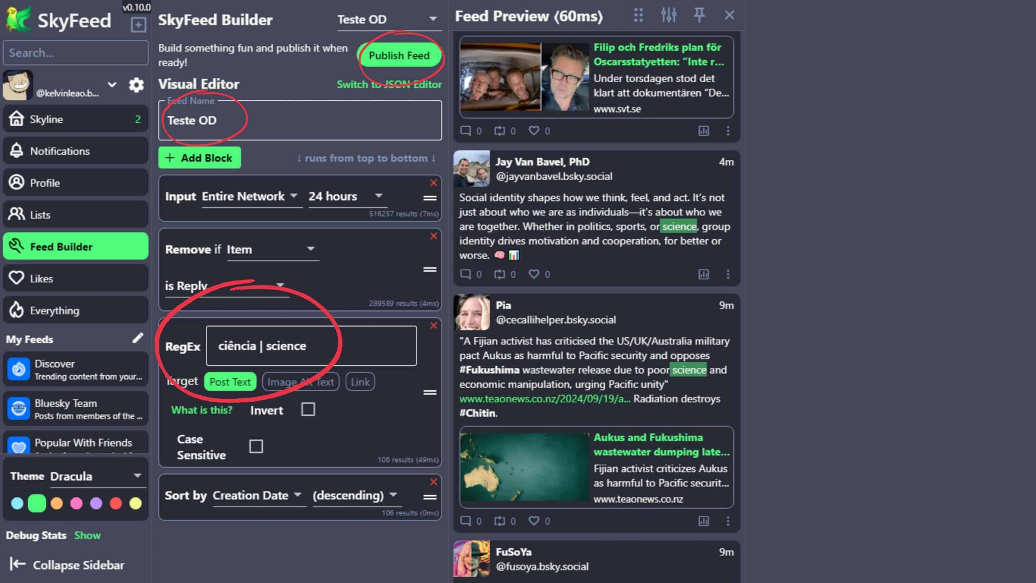The width and height of the screenshot is (1036, 583).
Task: Pick the orange accent color swatch
Action: 57,503
